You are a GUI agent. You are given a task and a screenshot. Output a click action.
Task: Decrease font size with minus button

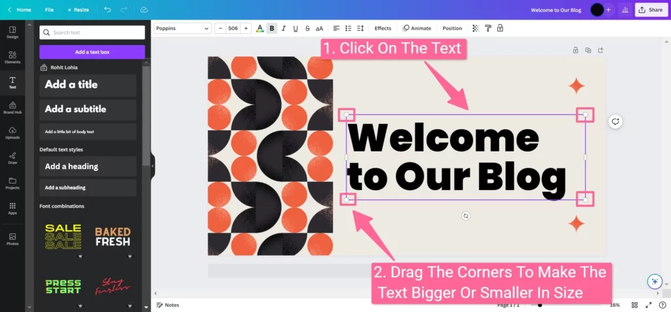220,28
